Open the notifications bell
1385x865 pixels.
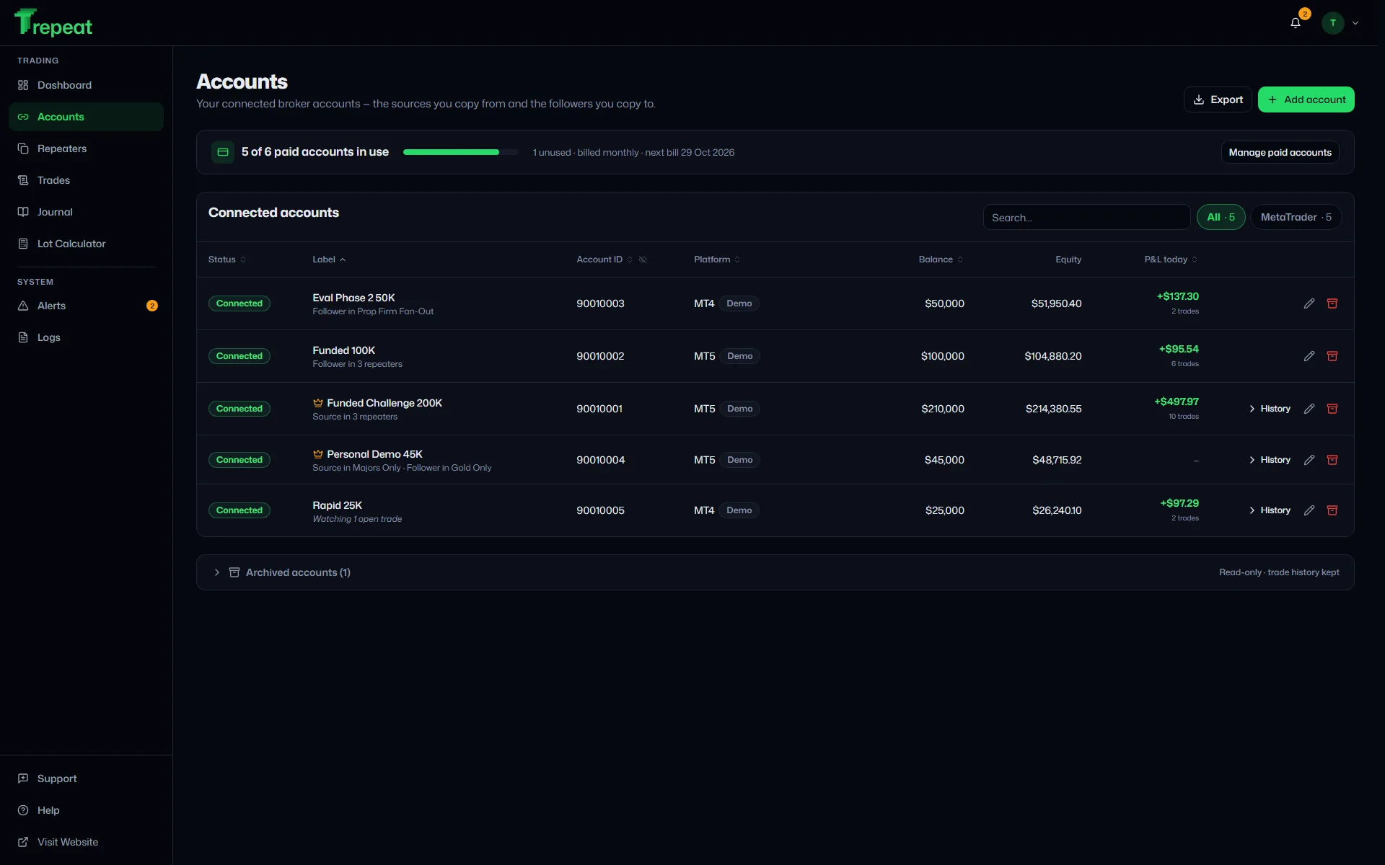[x=1296, y=23]
